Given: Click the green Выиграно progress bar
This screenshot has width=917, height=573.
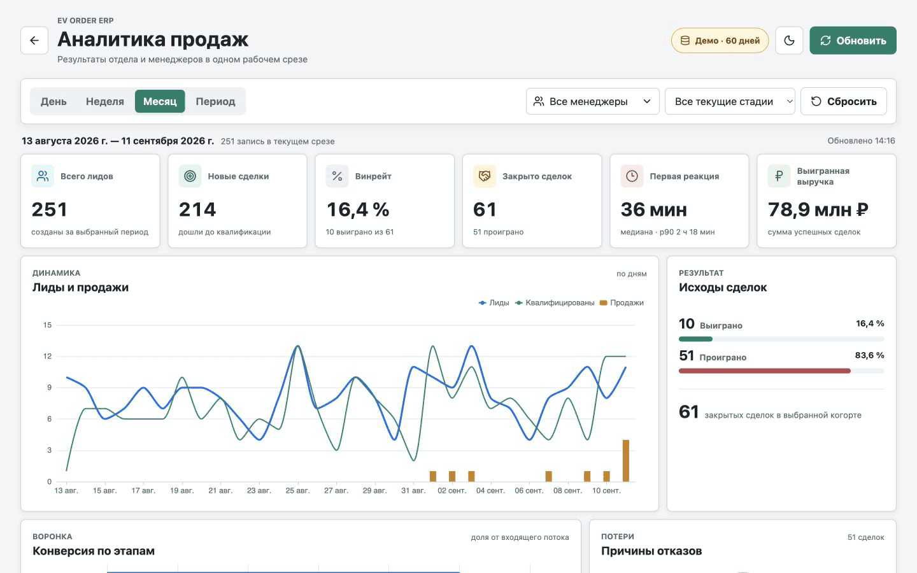Looking at the screenshot, I should click(x=695, y=339).
